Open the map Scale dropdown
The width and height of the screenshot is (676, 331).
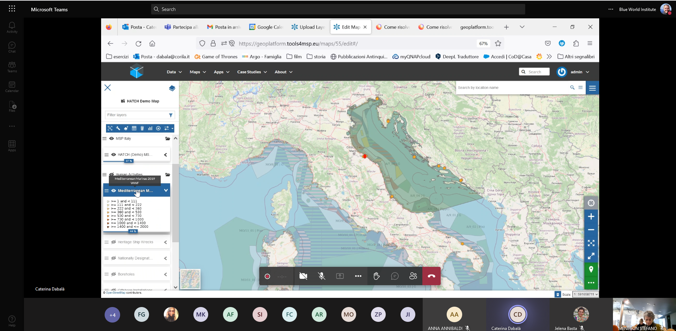tap(585, 294)
